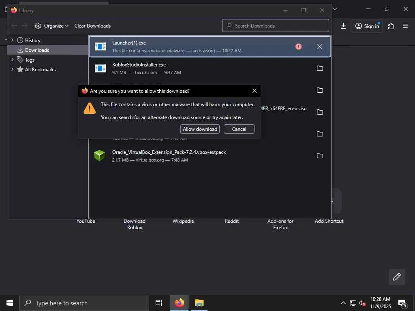Close the download warning dialog with X
The height and width of the screenshot is (311, 415).
click(255, 91)
